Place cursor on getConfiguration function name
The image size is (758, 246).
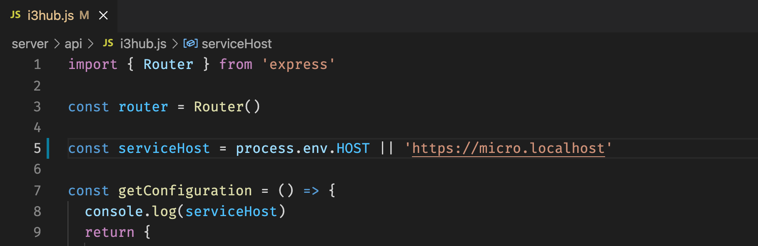pyautogui.click(x=185, y=190)
